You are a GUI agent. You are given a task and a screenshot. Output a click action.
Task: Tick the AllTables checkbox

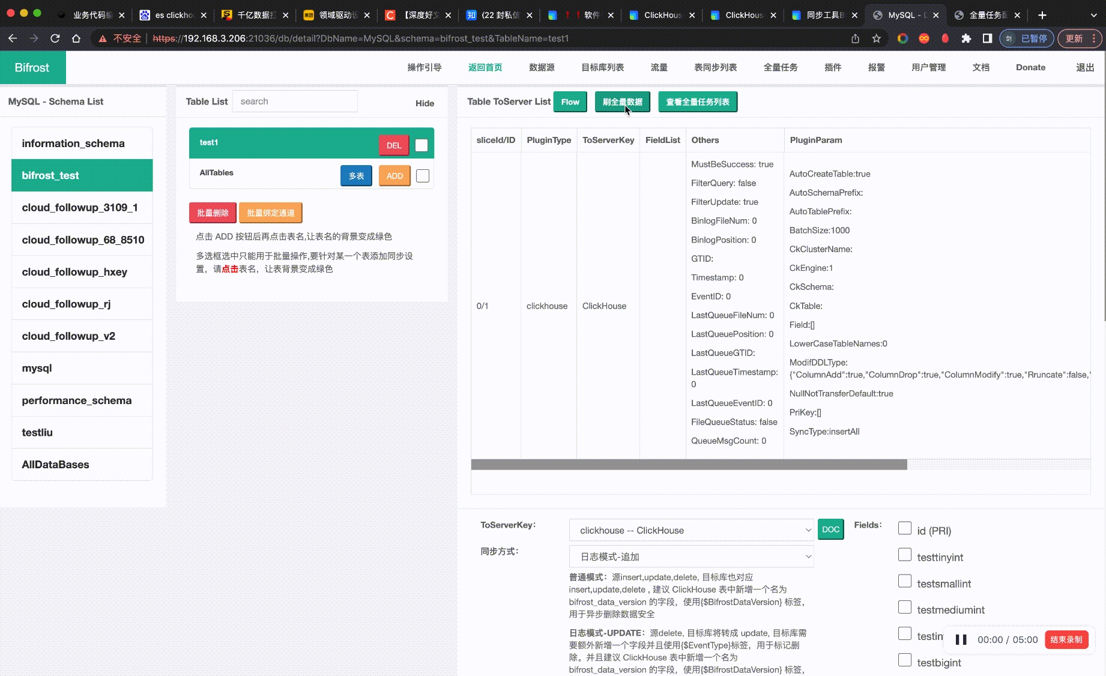(423, 176)
